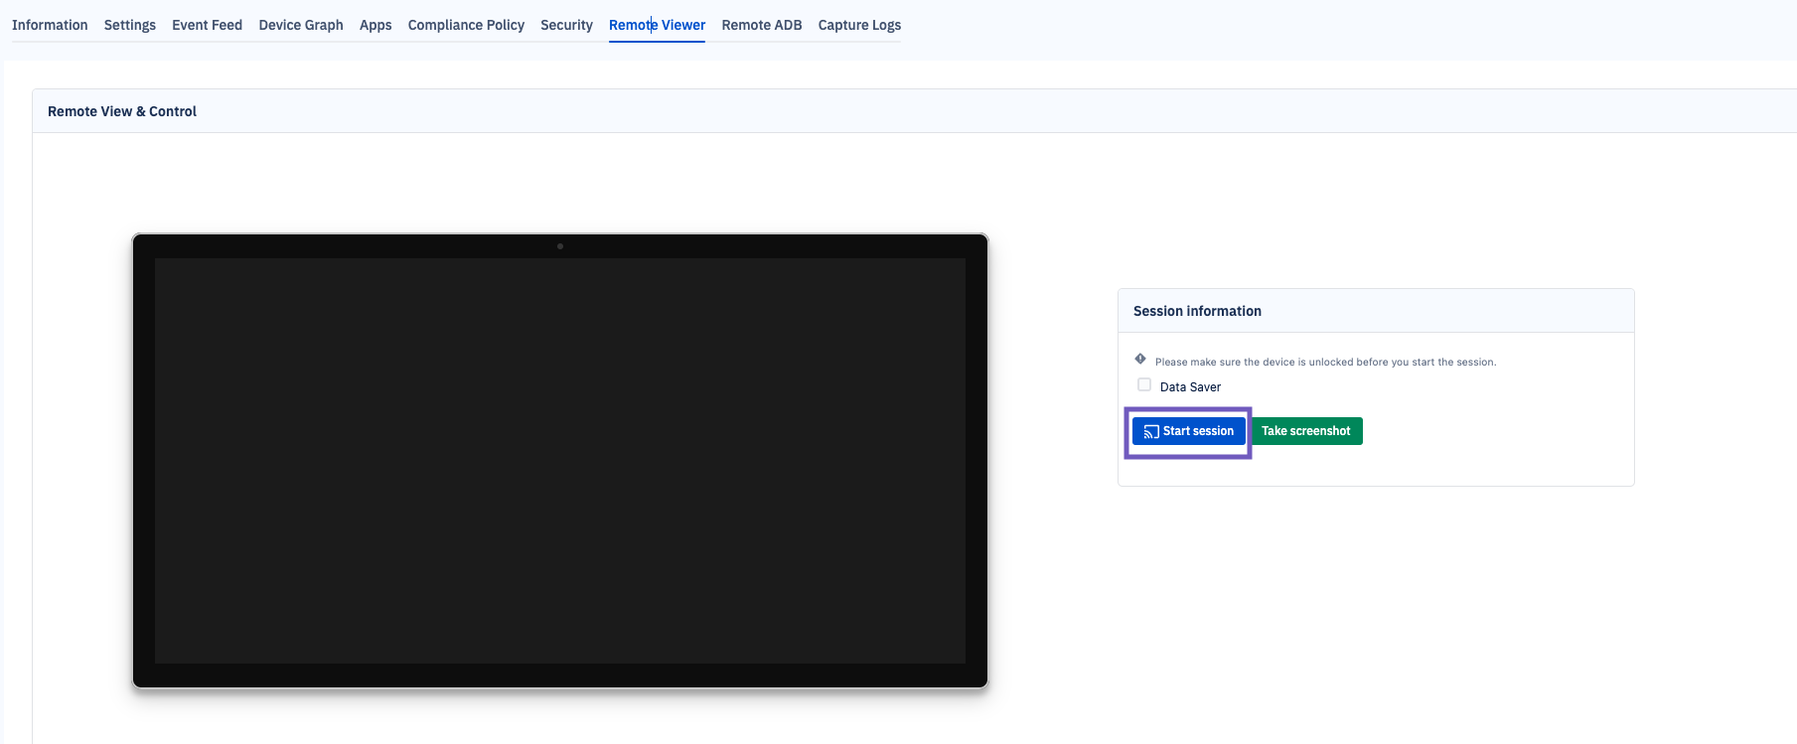Click the diamond info icon beside unlock notice
1797x744 pixels.
click(1140, 360)
